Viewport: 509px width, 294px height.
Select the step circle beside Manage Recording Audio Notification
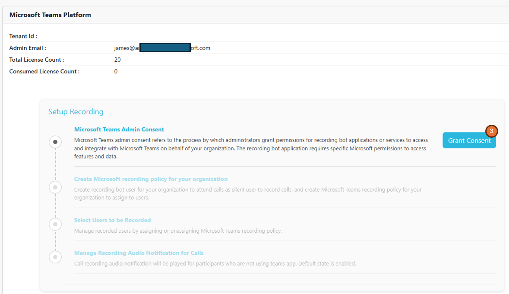tap(55, 257)
